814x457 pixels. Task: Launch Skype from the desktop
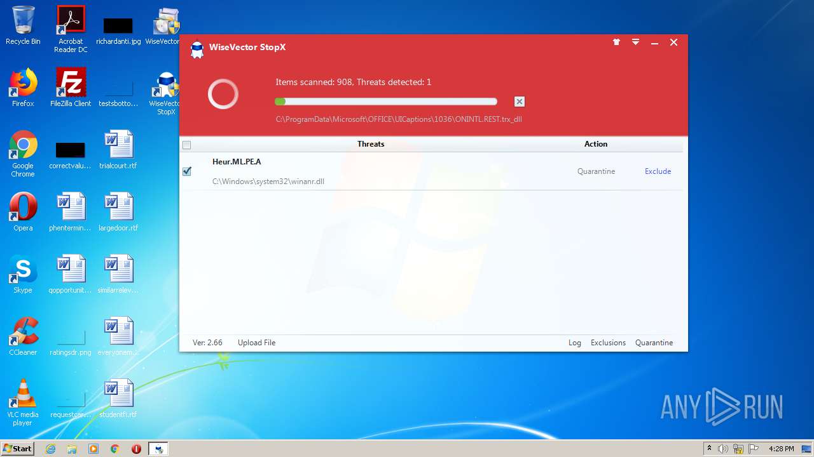(x=23, y=274)
